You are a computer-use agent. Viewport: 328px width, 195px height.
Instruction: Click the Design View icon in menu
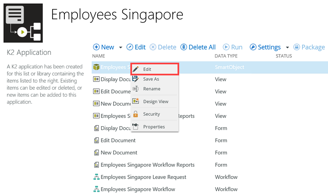click(136, 101)
